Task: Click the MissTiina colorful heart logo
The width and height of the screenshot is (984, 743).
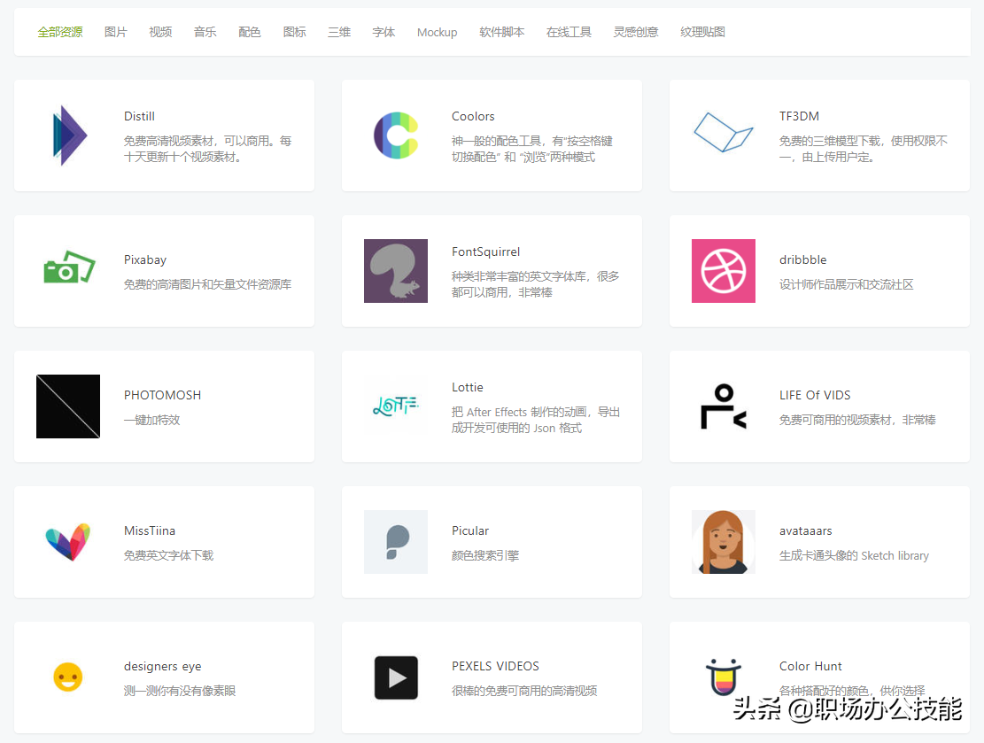Action: (x=68, y=542)
